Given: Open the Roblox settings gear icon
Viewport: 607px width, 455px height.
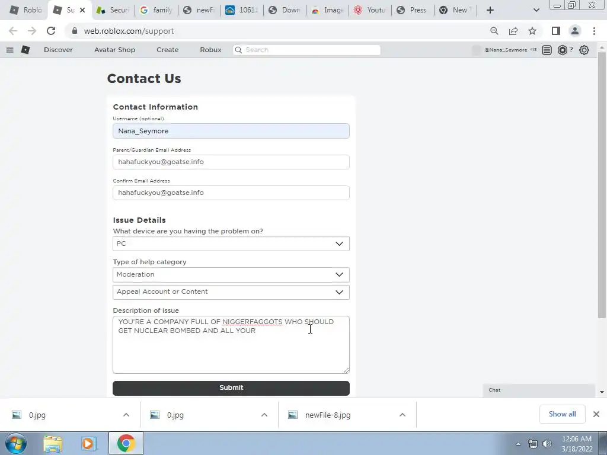Looking at the screenshot, I should [x=584, y=50].
